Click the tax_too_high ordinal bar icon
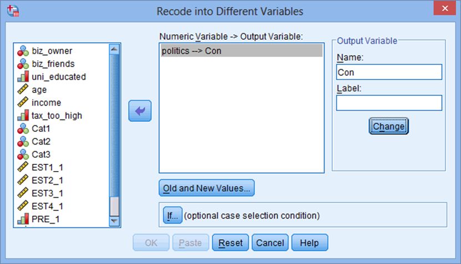The height and width of the screenshot is (264, 461). tap(23, 116)
